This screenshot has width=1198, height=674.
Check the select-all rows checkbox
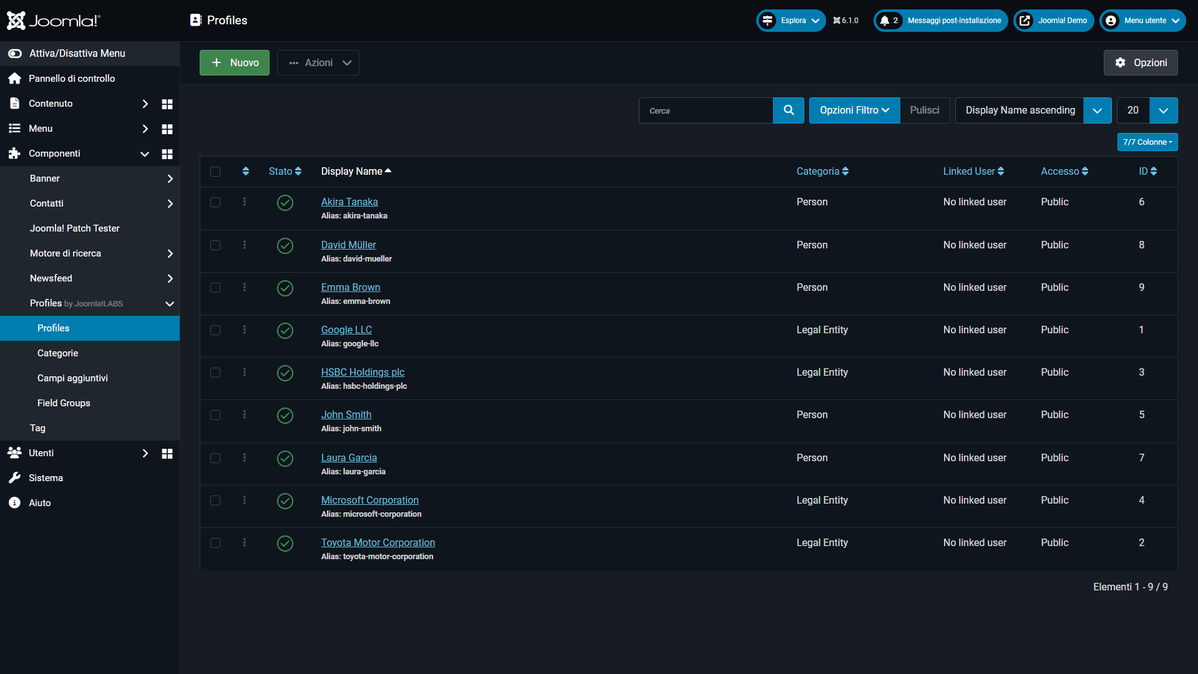215,172
